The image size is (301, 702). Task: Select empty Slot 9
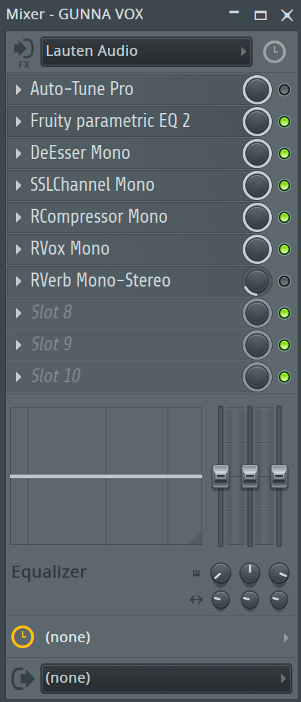pos(51,345)
